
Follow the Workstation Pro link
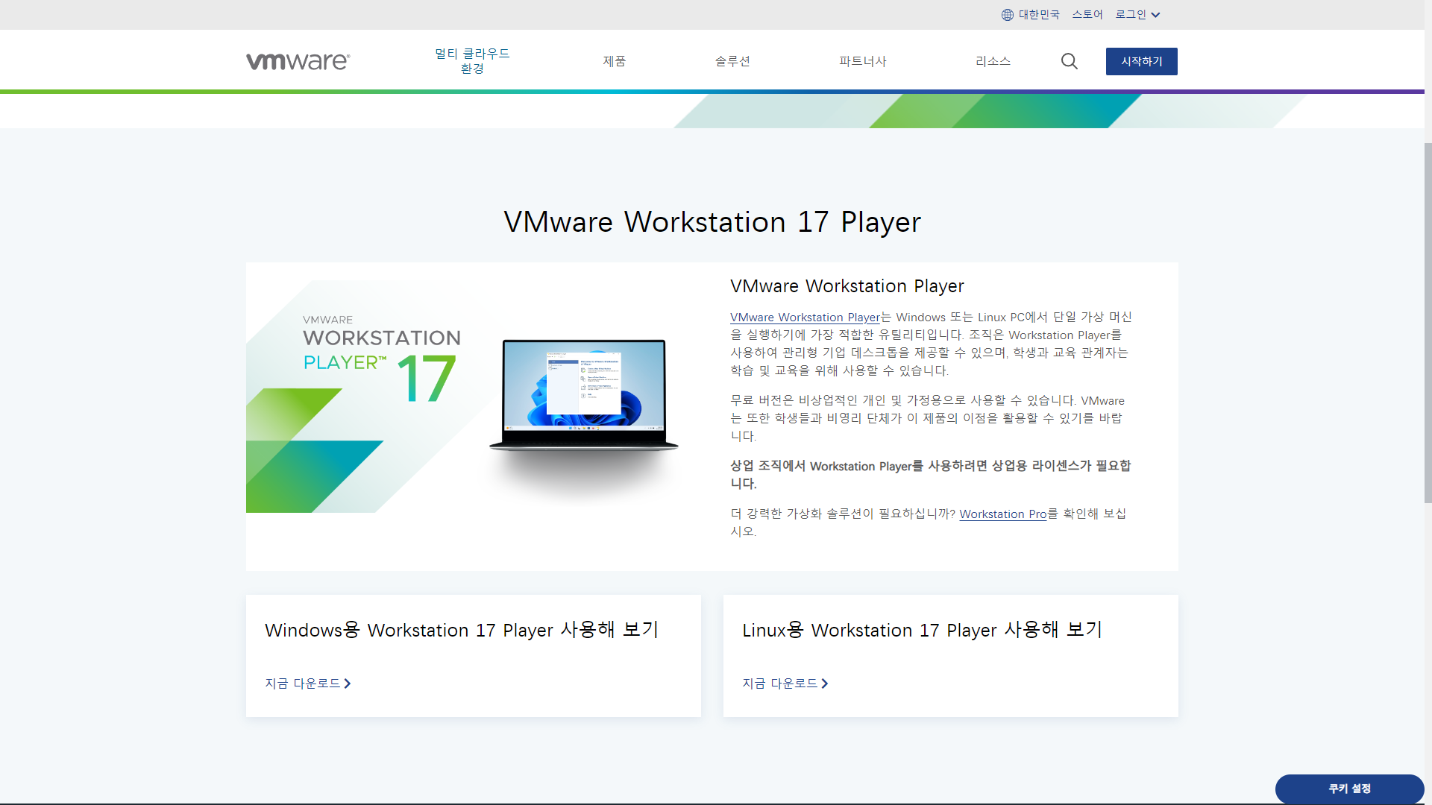tap(1003, 514)
